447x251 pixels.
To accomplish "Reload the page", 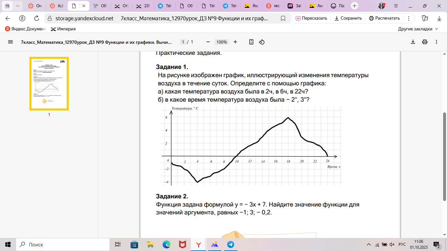I will (37, 18).
